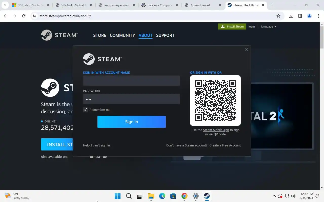The width and height of the screenshot is (324, 202).
Task: Close the Access Denied tab
Action: pyautogui.click(x=220, y=5)
